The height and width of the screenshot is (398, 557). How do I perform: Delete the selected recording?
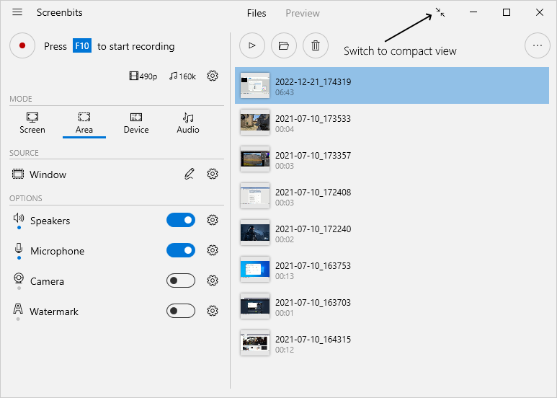tap(316, 45)
